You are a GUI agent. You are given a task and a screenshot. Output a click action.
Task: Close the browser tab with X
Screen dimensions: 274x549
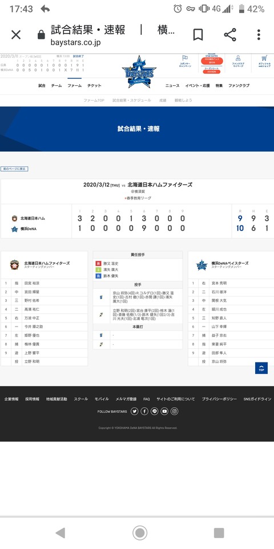[16, 35]
